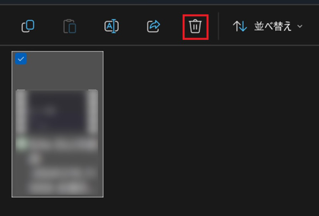
Task: Copy the selected file using the toolbar button
Action: [28, 26]
